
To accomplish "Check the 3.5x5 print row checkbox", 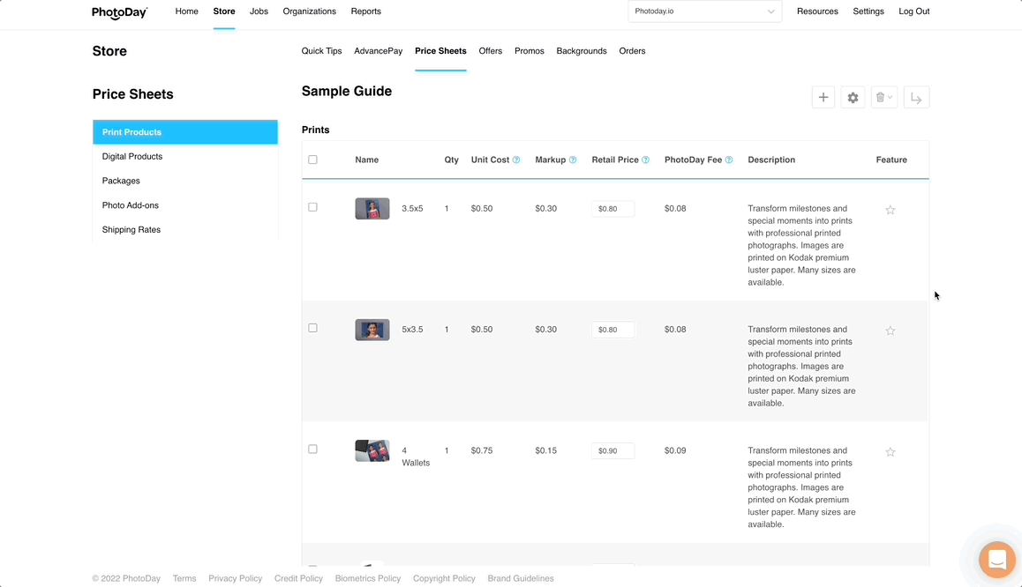I will click(x=312, y=207).
